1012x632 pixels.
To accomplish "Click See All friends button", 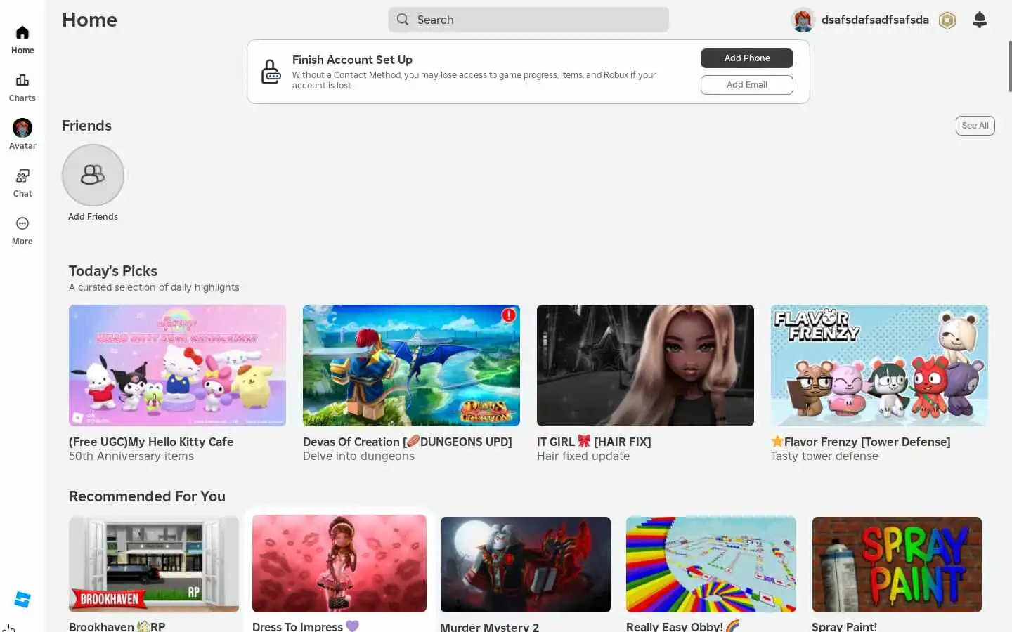I will pyautogui.click(x=975, y=126).
